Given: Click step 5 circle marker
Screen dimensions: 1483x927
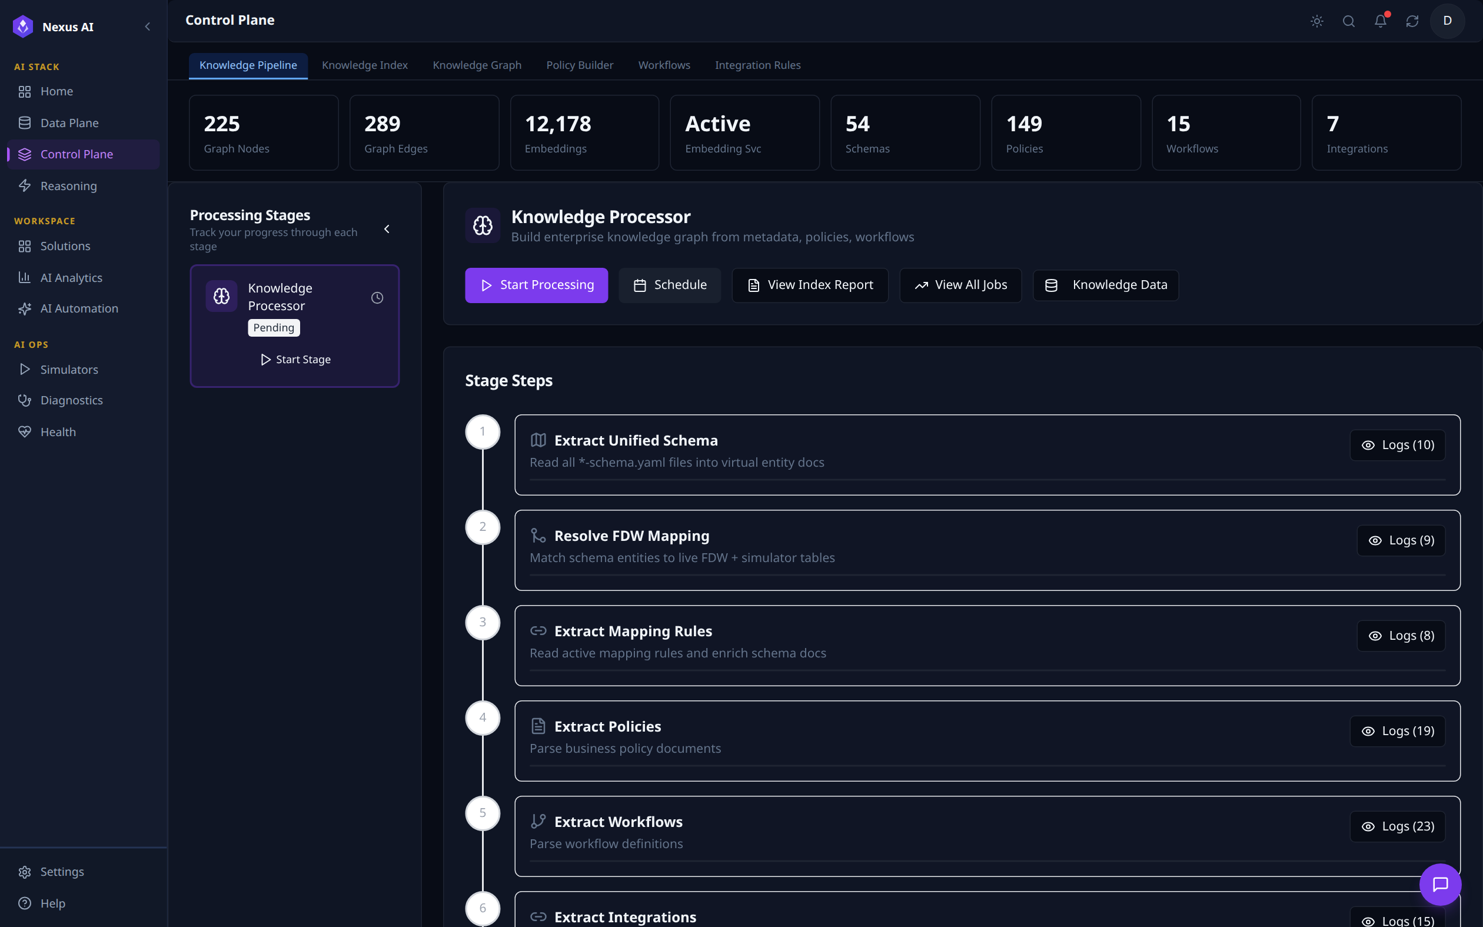Looking at the screenshot, I should click(x=483, y=813).
